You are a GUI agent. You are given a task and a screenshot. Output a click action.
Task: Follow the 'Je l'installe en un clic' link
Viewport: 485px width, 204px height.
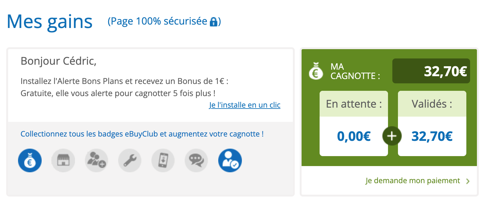tap(245, 105)
